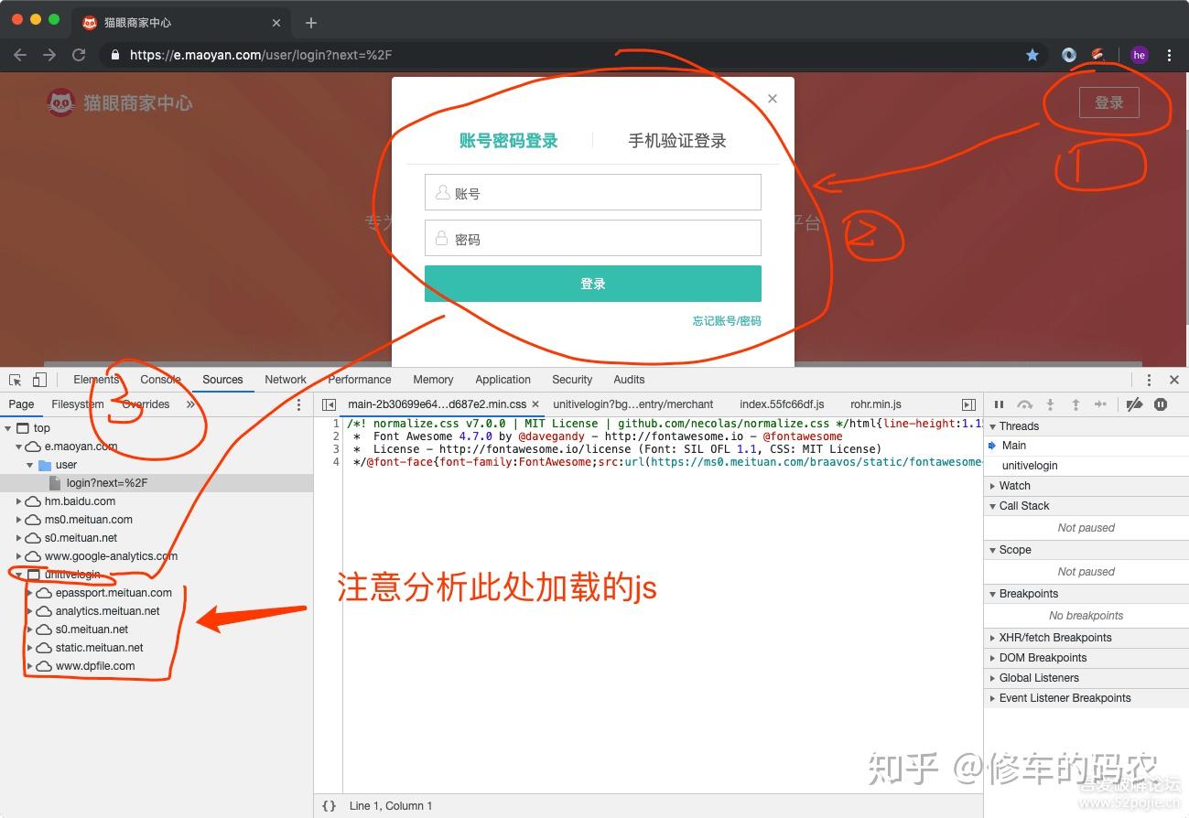Image resolution: width=1189 pixels, height=818 pixels.
Task: Go back in browser history
Action: click(20, 55)
